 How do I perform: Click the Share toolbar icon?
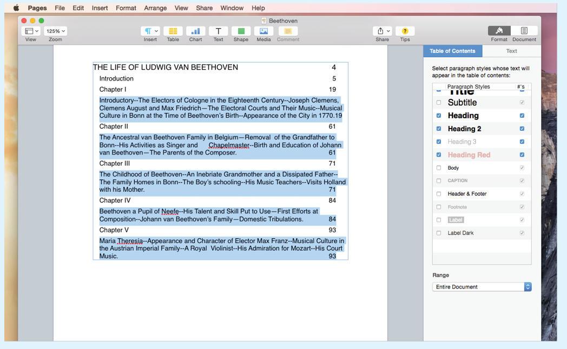380,31
